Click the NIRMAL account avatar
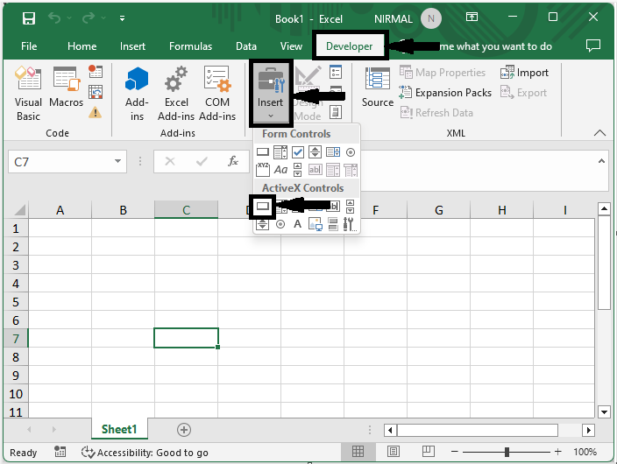Screen dimensions: 617x464 (431, 18)
